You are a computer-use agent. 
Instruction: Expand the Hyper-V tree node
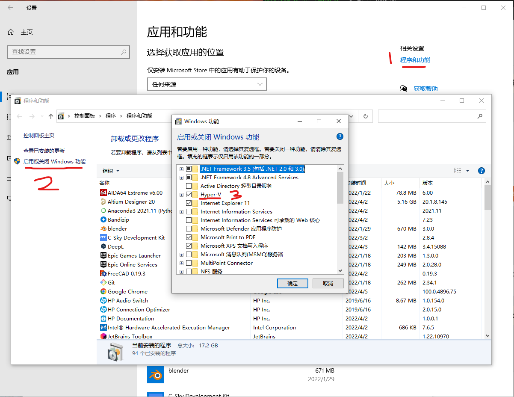[x=182, y=195]
